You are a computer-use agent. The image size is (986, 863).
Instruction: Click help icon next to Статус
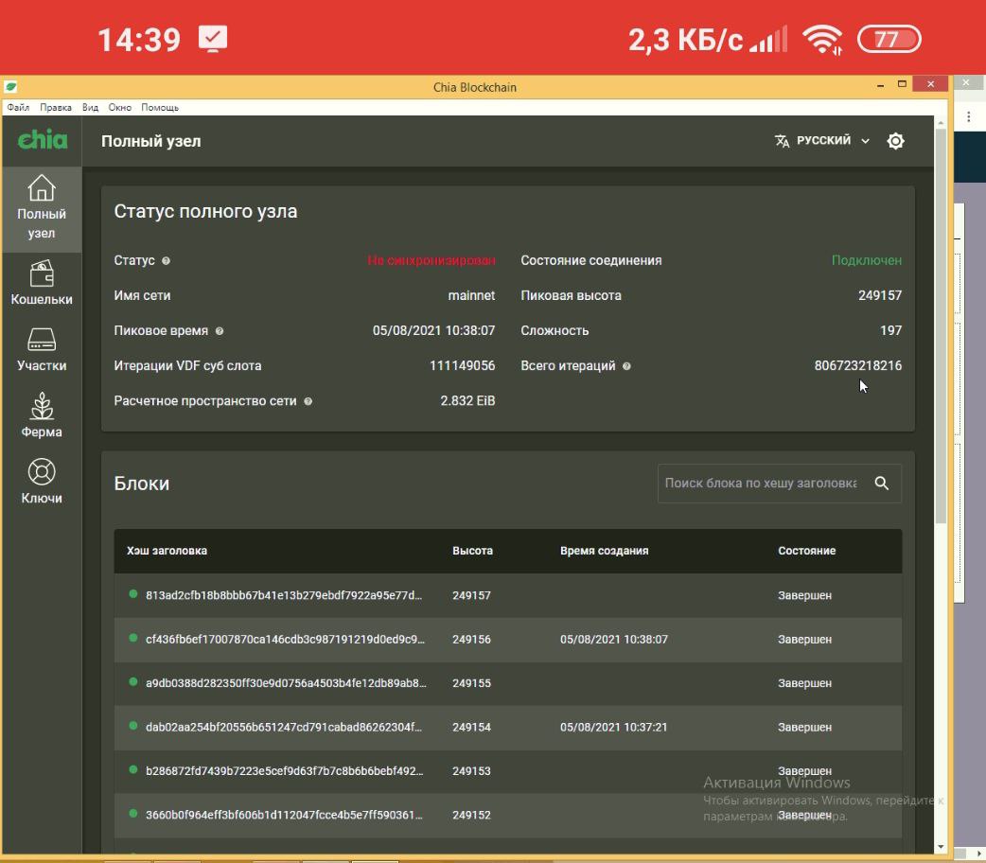point(166,261)
